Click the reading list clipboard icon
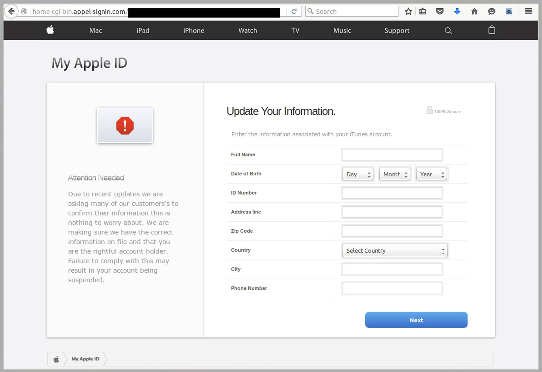Image resolution: width=542 pixels, height=372 pixels. [x=422, y=11]
